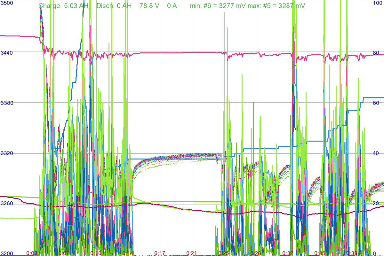384x256 pixels.
Task: Click the 80 right axis label
Action: 376,53
